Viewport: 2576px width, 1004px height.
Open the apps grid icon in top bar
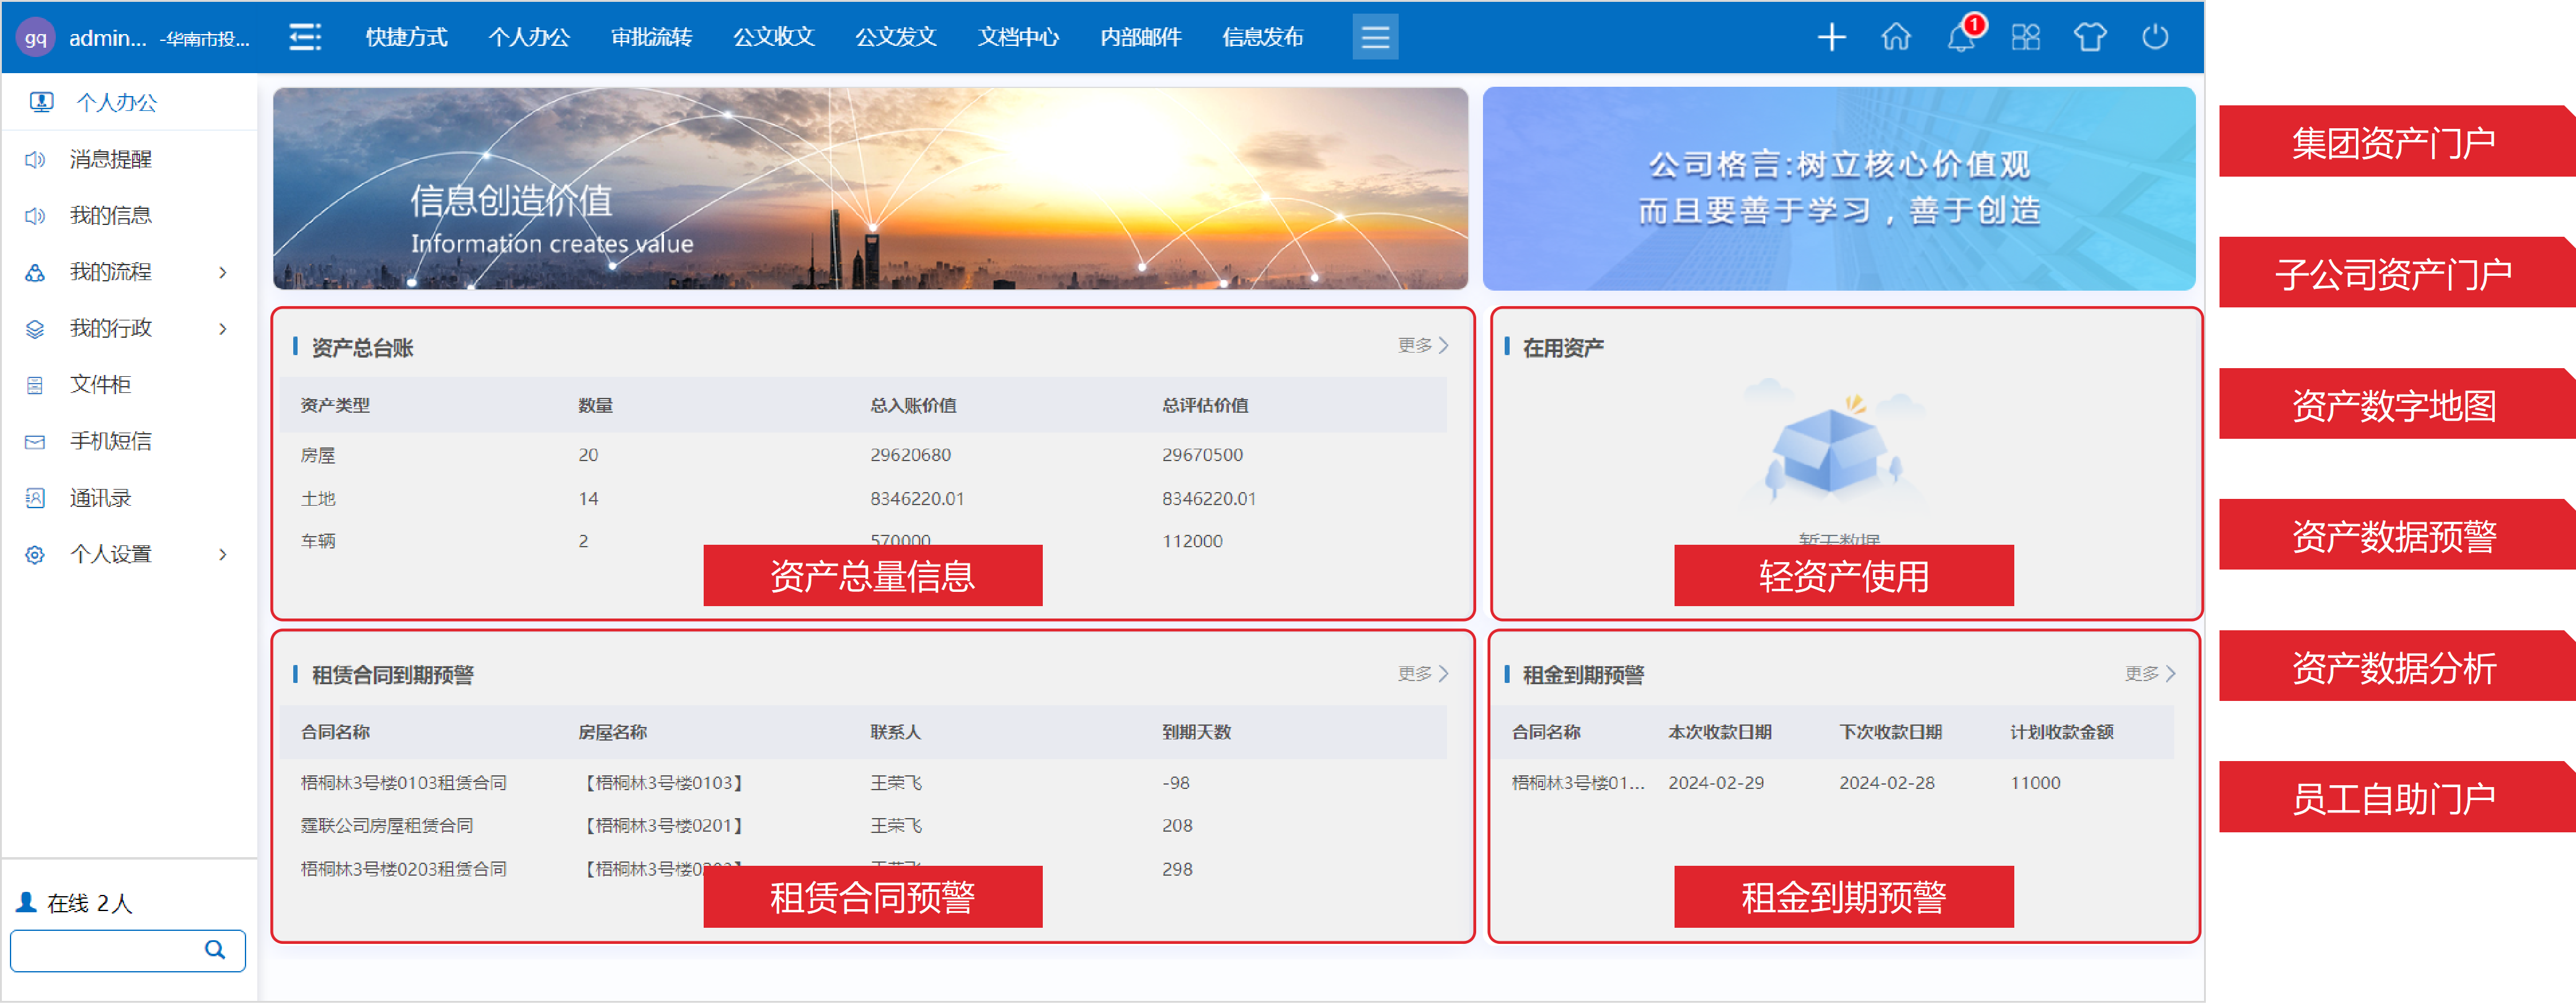pos(2026,37)
